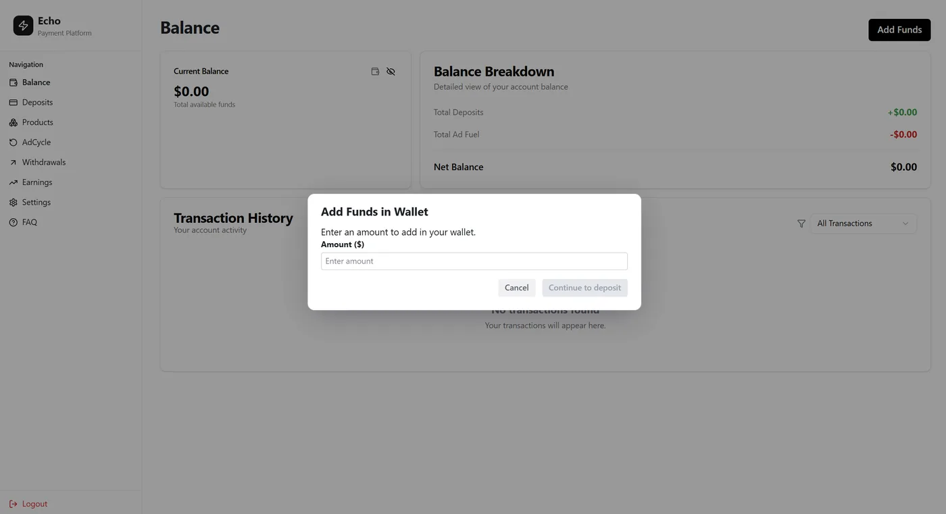Click Continue to deposit button

pos(584,288)
